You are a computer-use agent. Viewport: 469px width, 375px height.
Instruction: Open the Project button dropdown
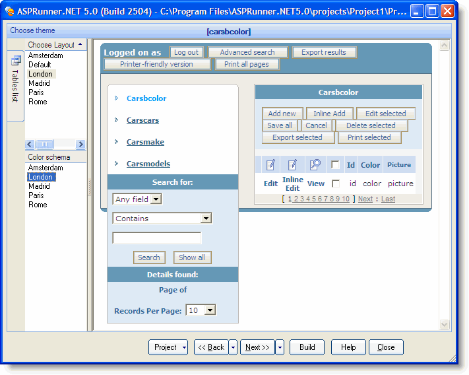pyautogui.click(x=184, y=347)
